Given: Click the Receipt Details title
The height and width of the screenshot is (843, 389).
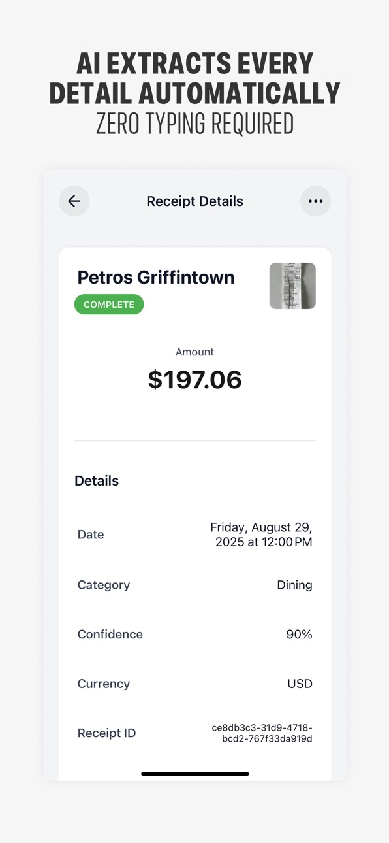Looking at the screenshot, I should coord(194,201).
